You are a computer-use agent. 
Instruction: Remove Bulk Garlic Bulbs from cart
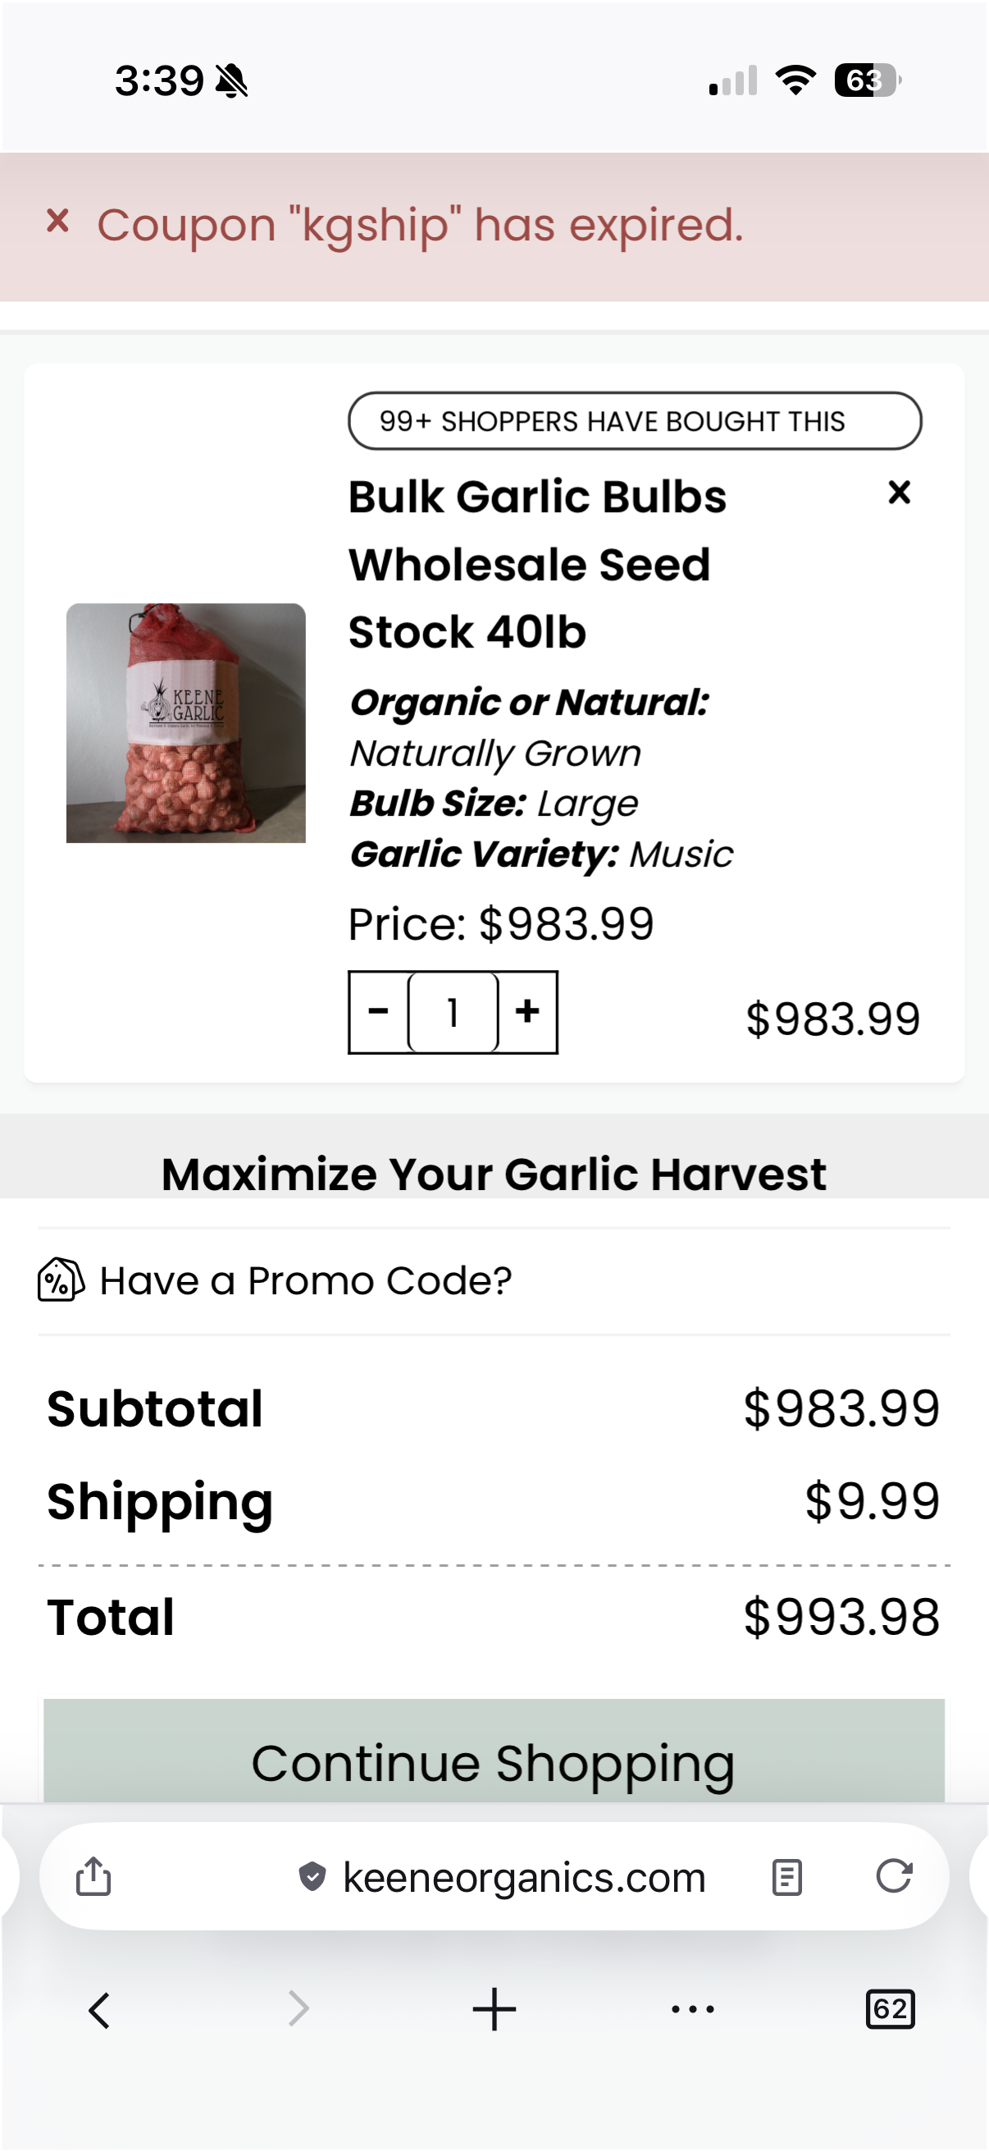point(899,492)
